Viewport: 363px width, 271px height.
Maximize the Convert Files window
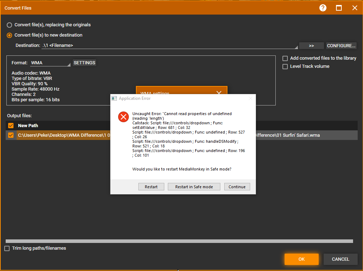pos(339,8)
